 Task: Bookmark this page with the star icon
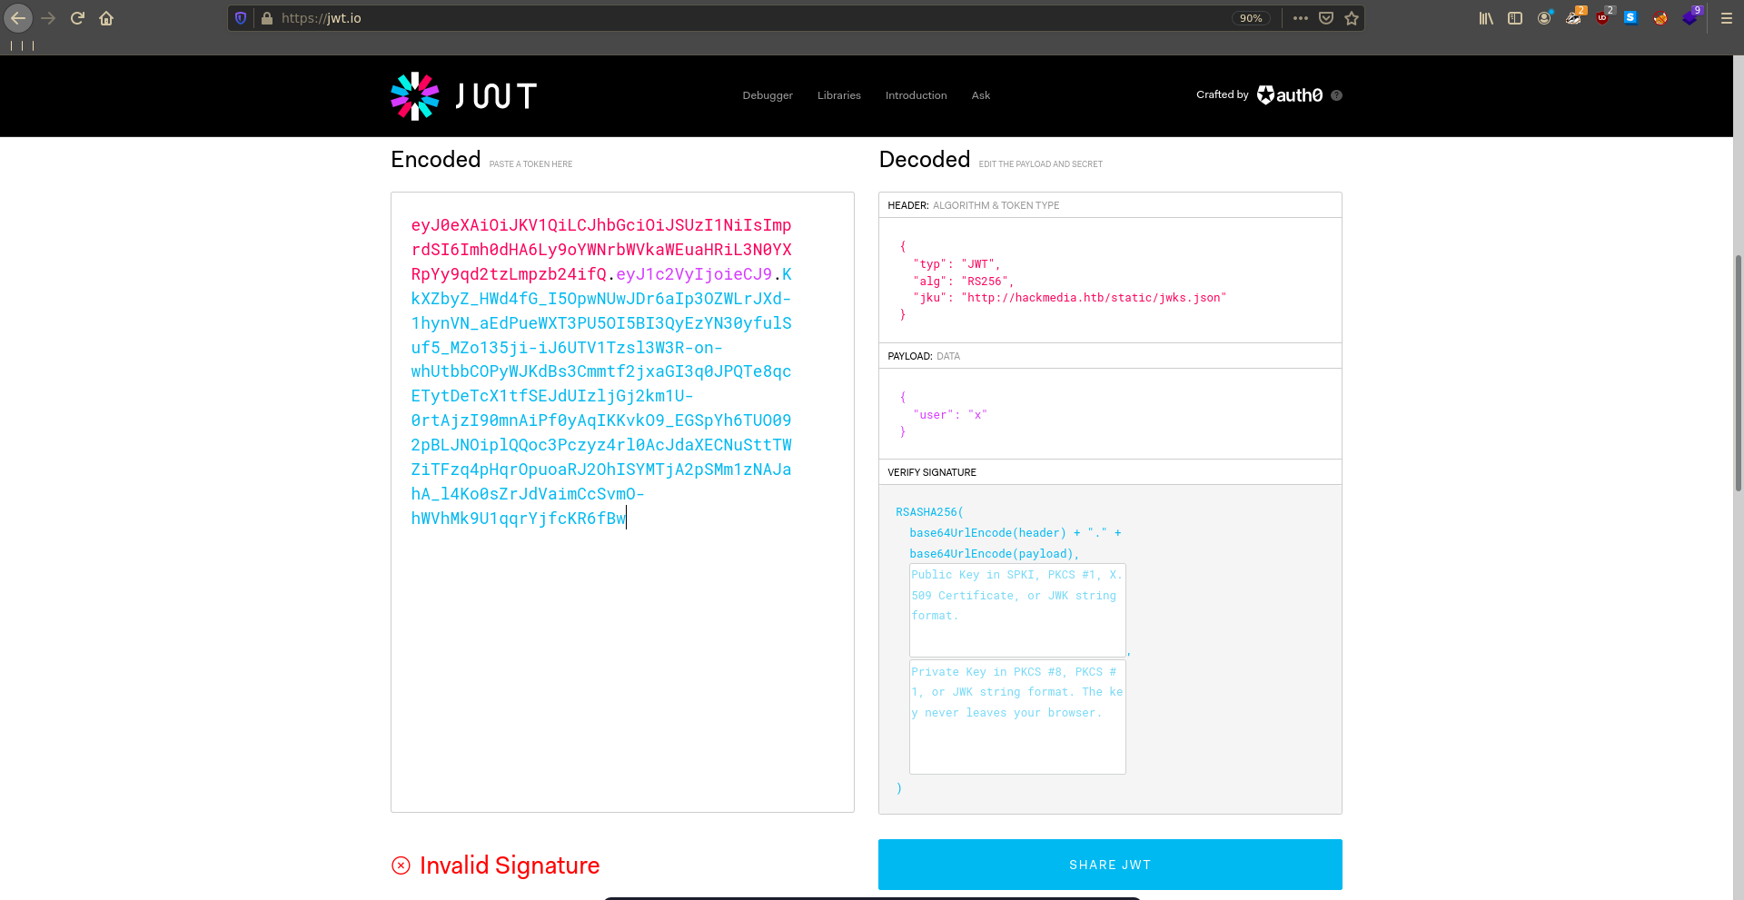pos(1352,18)
